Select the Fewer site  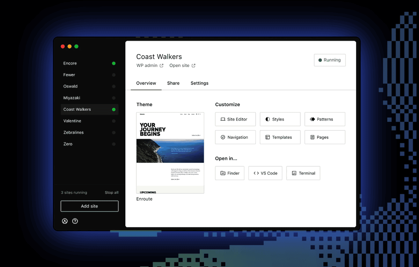point(89,75)
